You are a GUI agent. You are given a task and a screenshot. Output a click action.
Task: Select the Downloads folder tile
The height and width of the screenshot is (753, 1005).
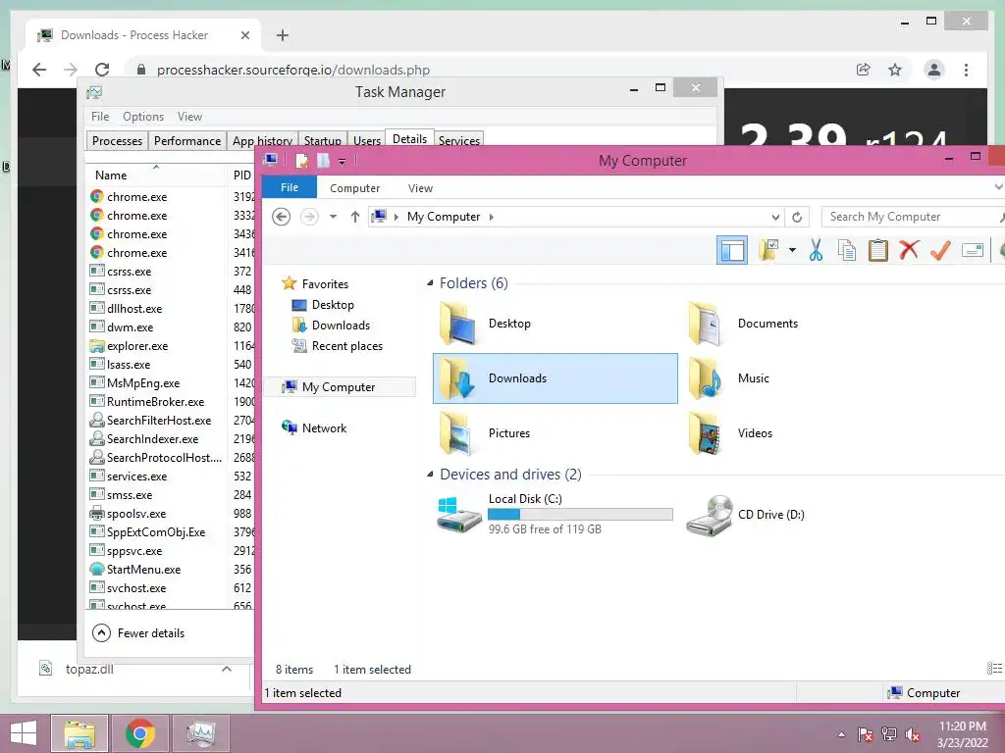(555, 378)
